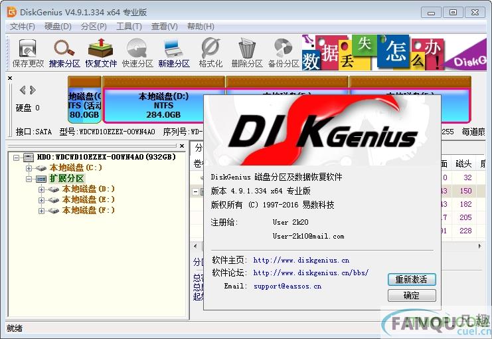Image resolution: width=492 pixels, height=339 pixels.
Task: Expand the 本地磁盘 (E:) tree node
Action: click(x=41, y=200)
